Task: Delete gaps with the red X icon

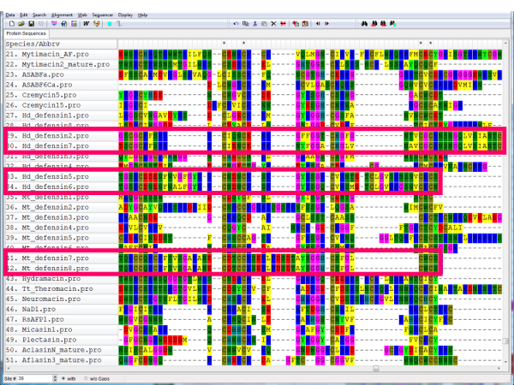Action: [283, 24]
